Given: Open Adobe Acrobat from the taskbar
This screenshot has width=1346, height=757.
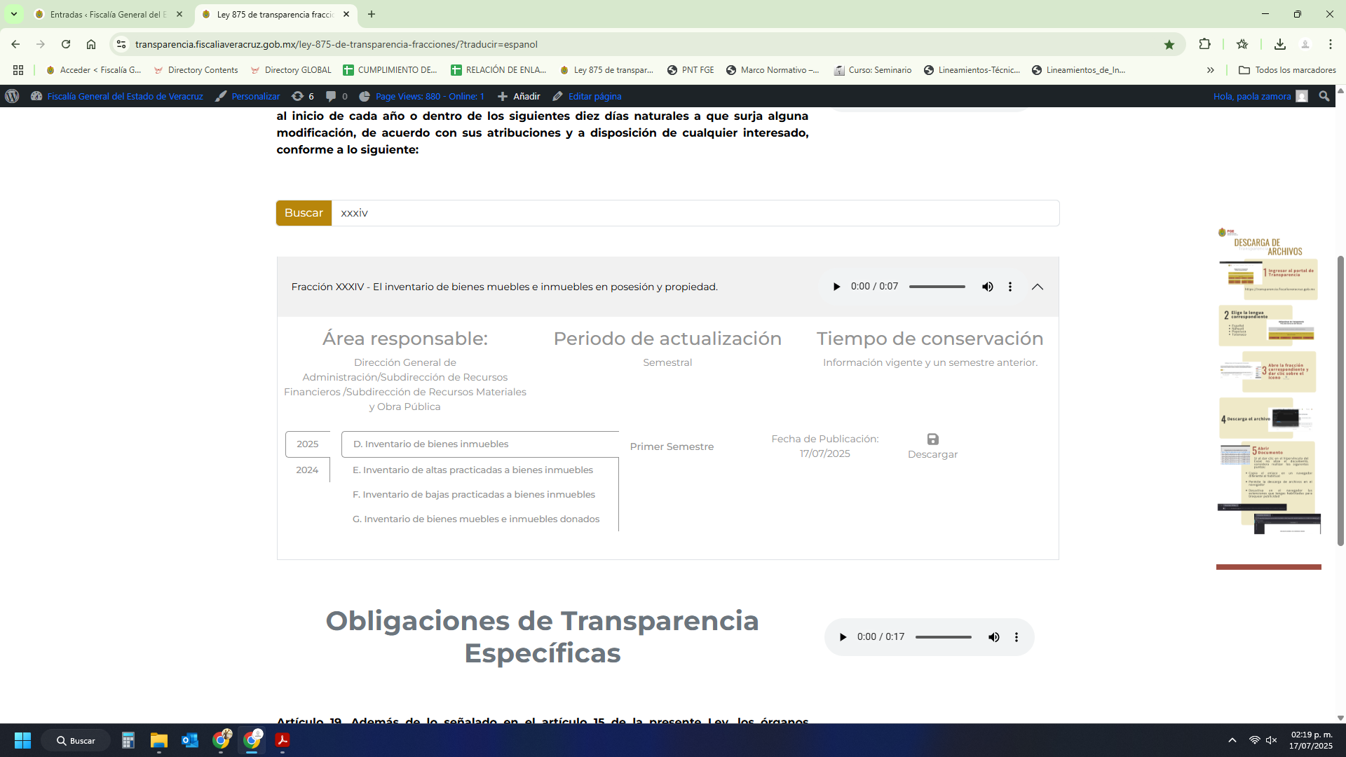Looking at the screenshot, I should 283,740.
